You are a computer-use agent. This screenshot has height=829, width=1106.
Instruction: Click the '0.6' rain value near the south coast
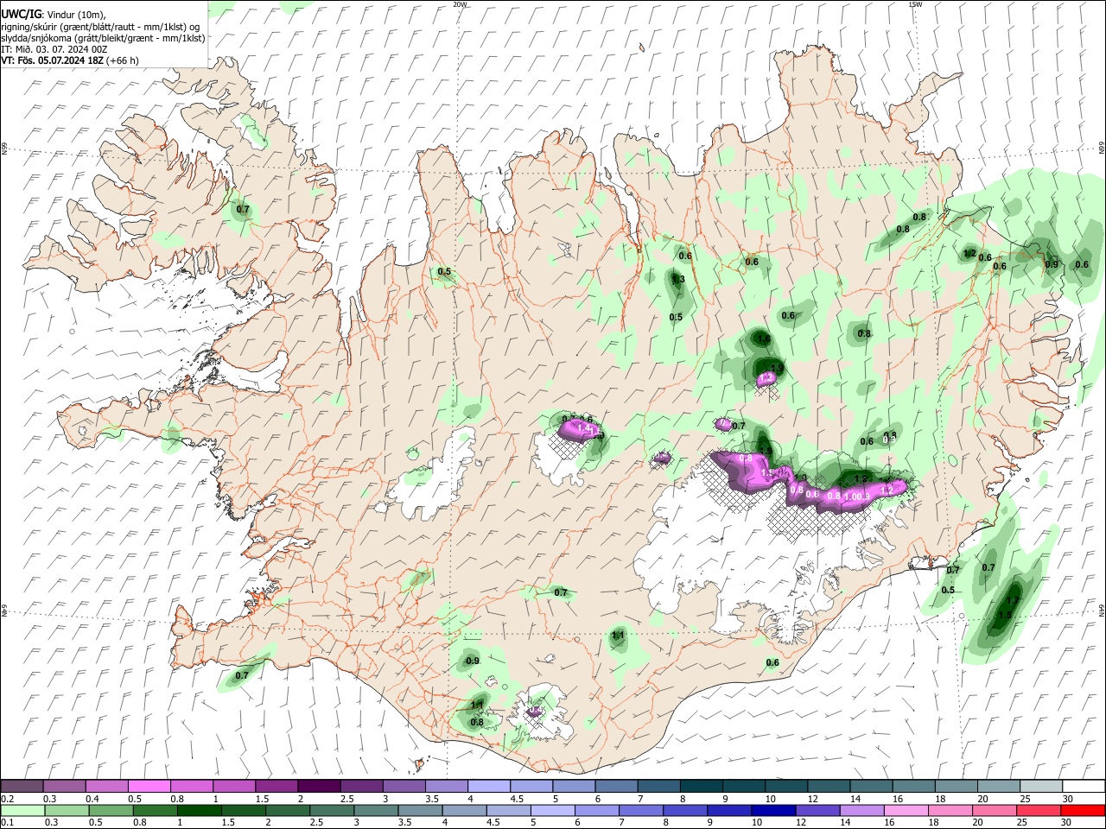(x=772, y=663)
